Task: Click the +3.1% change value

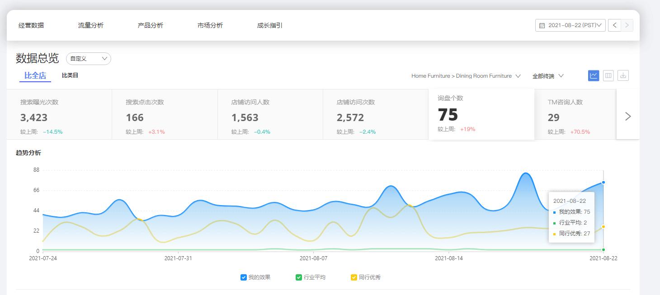Action: (156, 132)
